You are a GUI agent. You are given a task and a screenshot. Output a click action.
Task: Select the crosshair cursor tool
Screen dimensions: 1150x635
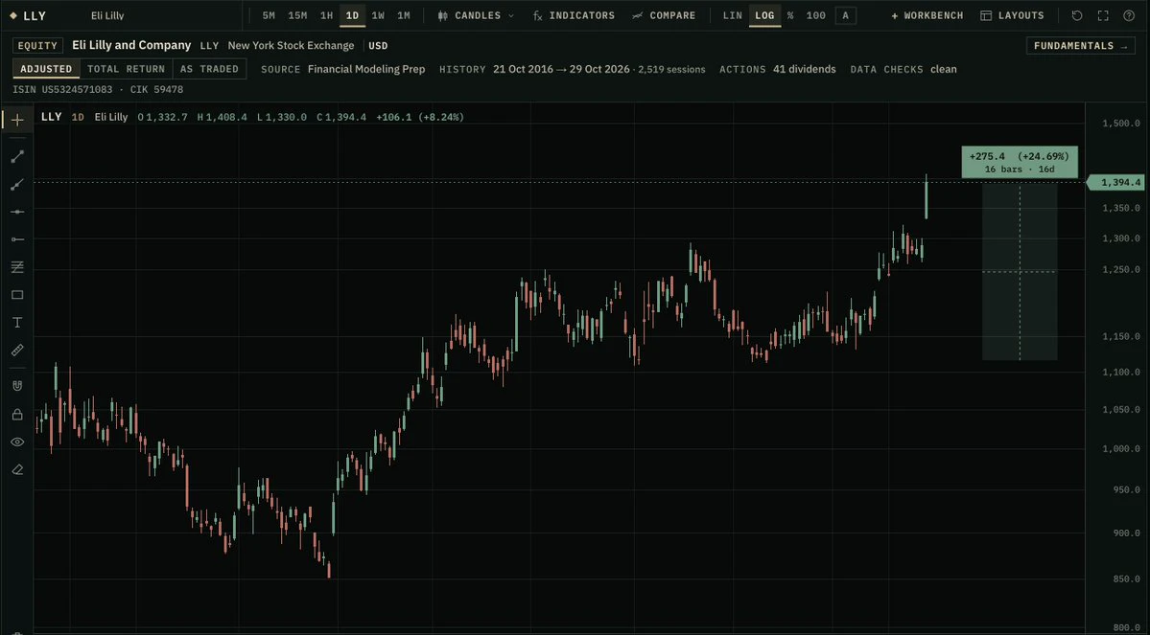click(x=17, y=120)
